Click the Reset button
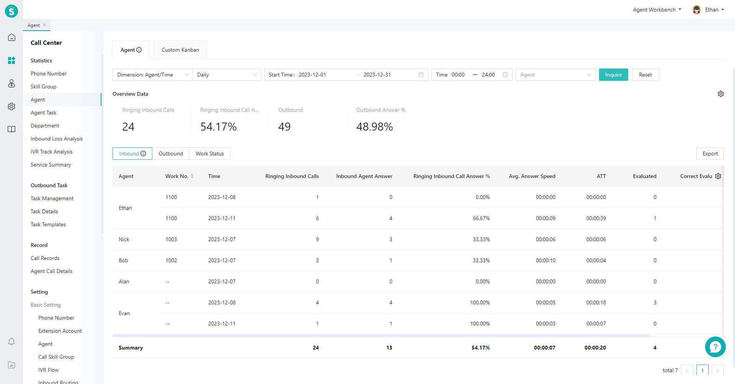Image resolution: width=735 pixels, height=384 pixels. pos(645,75)
